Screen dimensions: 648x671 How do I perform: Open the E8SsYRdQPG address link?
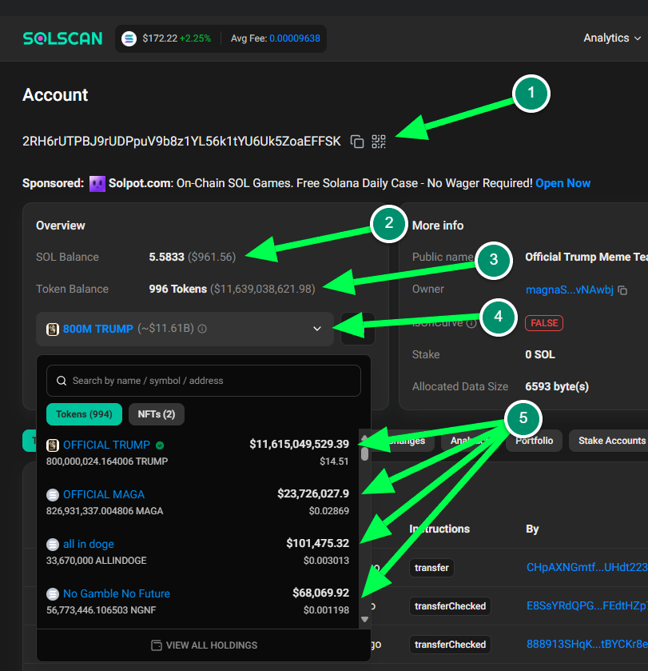(587, 606)
